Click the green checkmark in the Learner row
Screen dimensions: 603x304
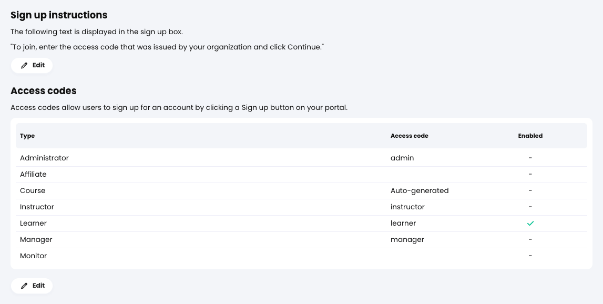(x=530, y=223)
